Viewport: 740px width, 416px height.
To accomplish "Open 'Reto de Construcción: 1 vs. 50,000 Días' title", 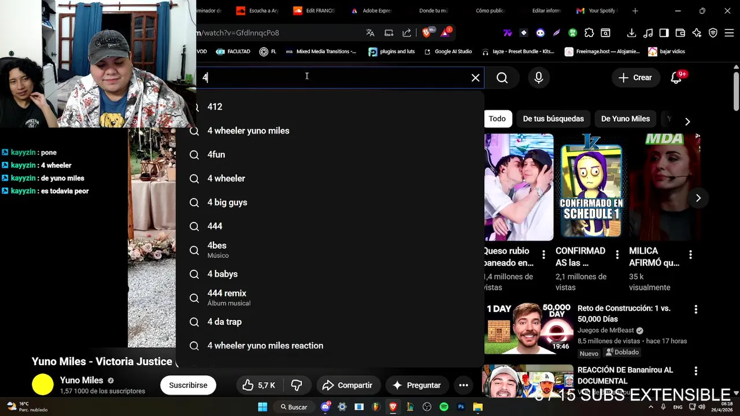I will pos(624,314).
